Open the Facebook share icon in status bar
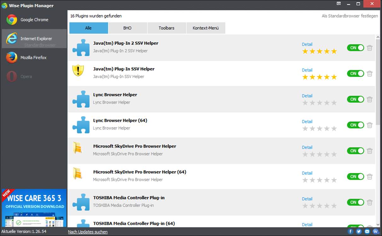382x236 pixels. pyautogui.click(x=350, y=232)
